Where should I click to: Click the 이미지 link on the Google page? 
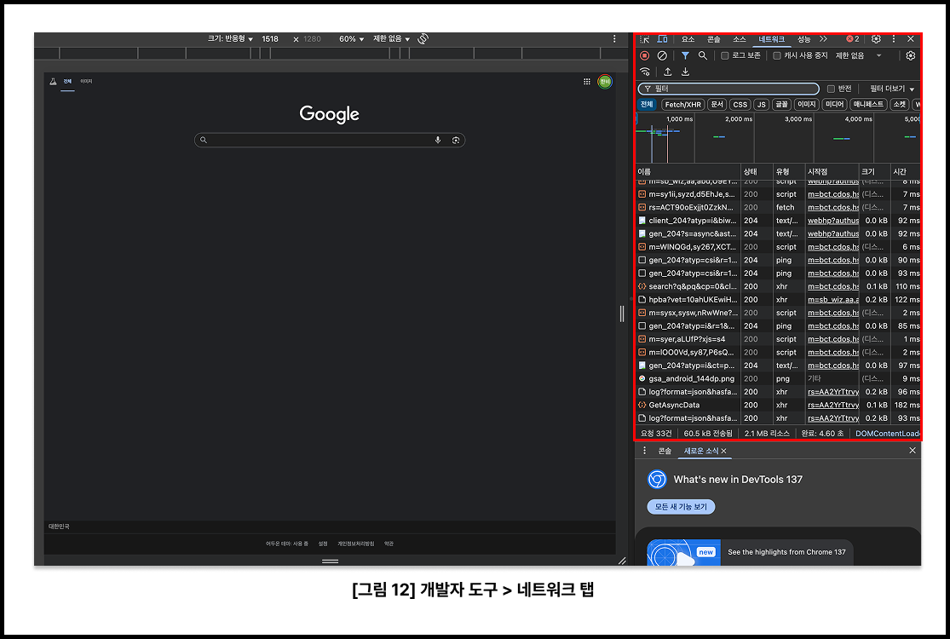coord(86,81)
